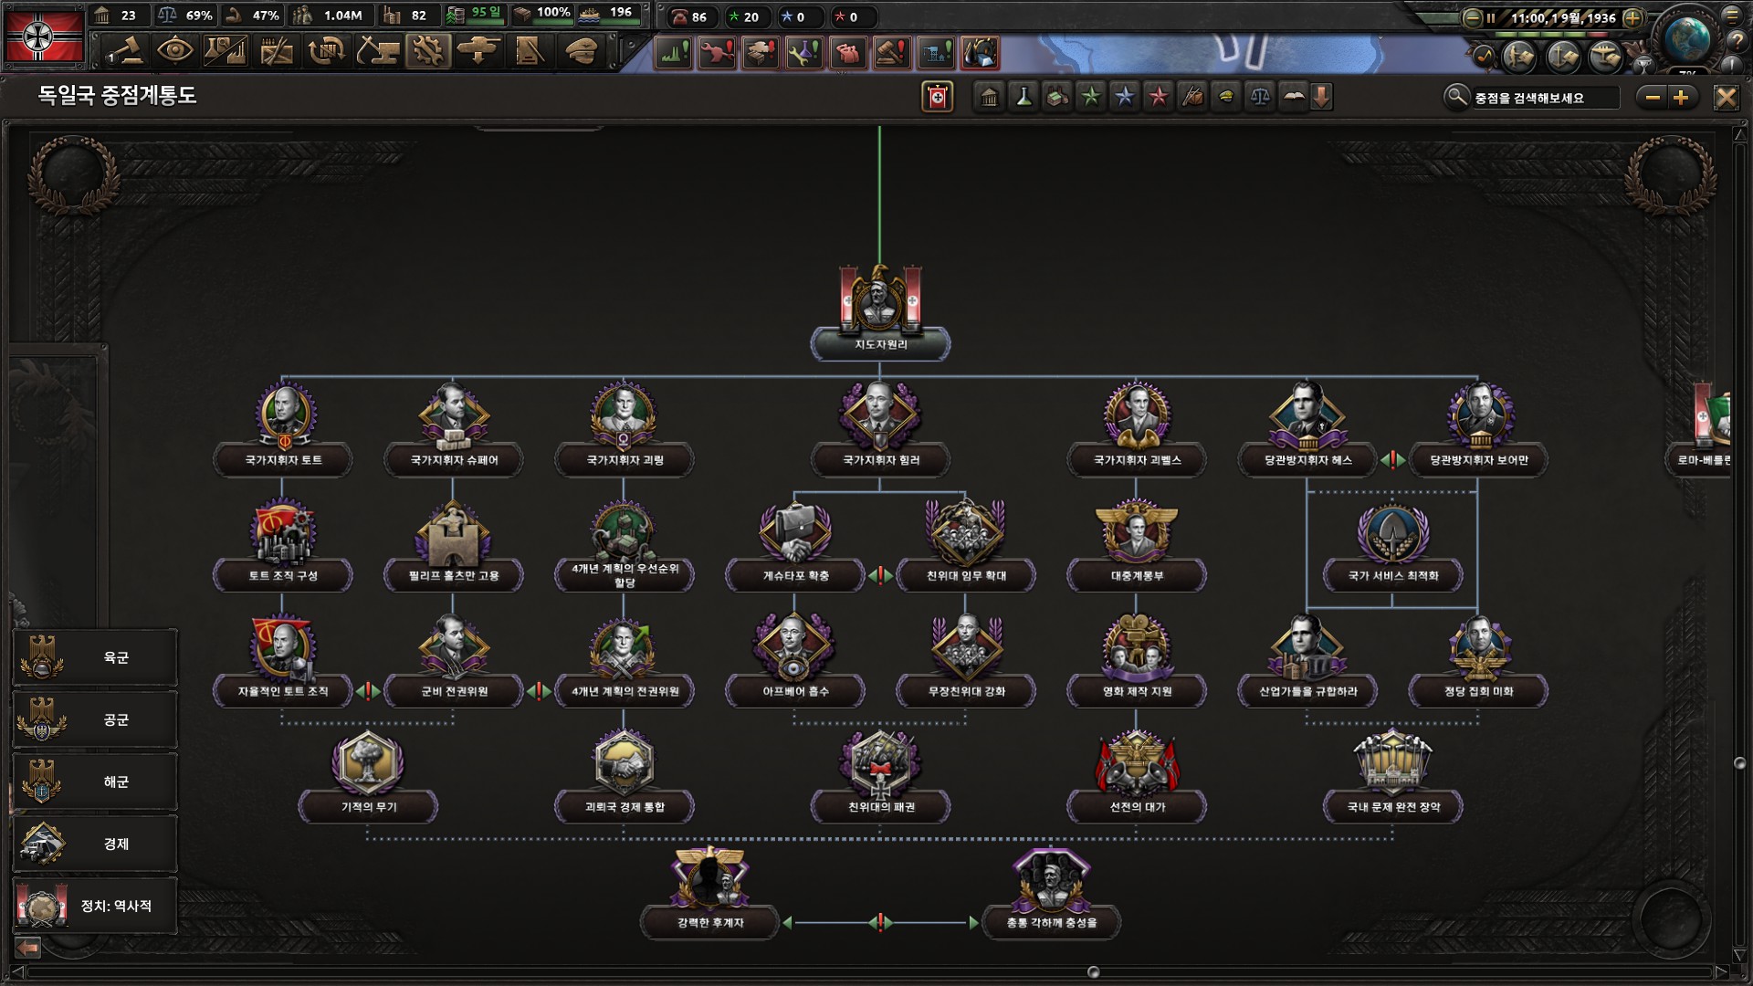
Task: Click the German flag in top-left
Action: (x=44, y=37)
